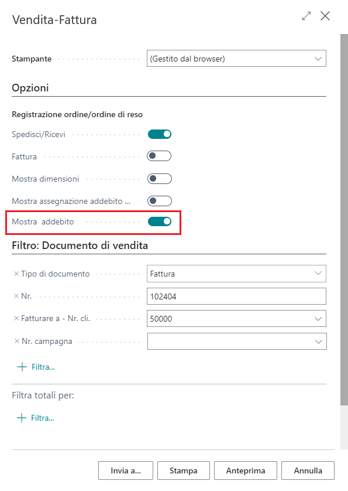Screen dimensions: 348x491
Task: Clear the Nr. campagna filter with the ×
Action: pyautogui.click(x=15, y=341)
